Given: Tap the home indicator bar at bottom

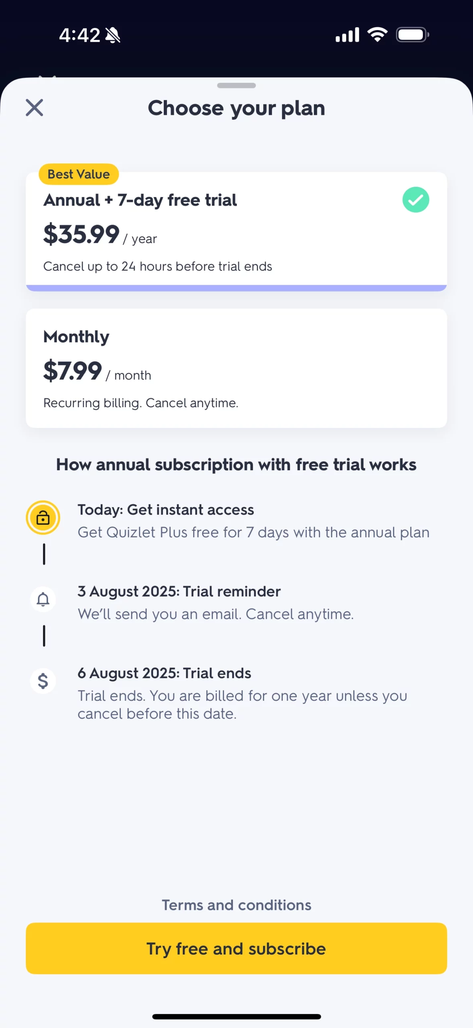Looking at the screenshot, I should point(236,1016).
